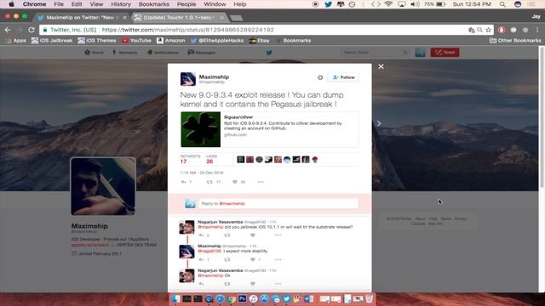545x306 pixels.
Task: Like the main tweet with the heart icon
Action: 235,182
